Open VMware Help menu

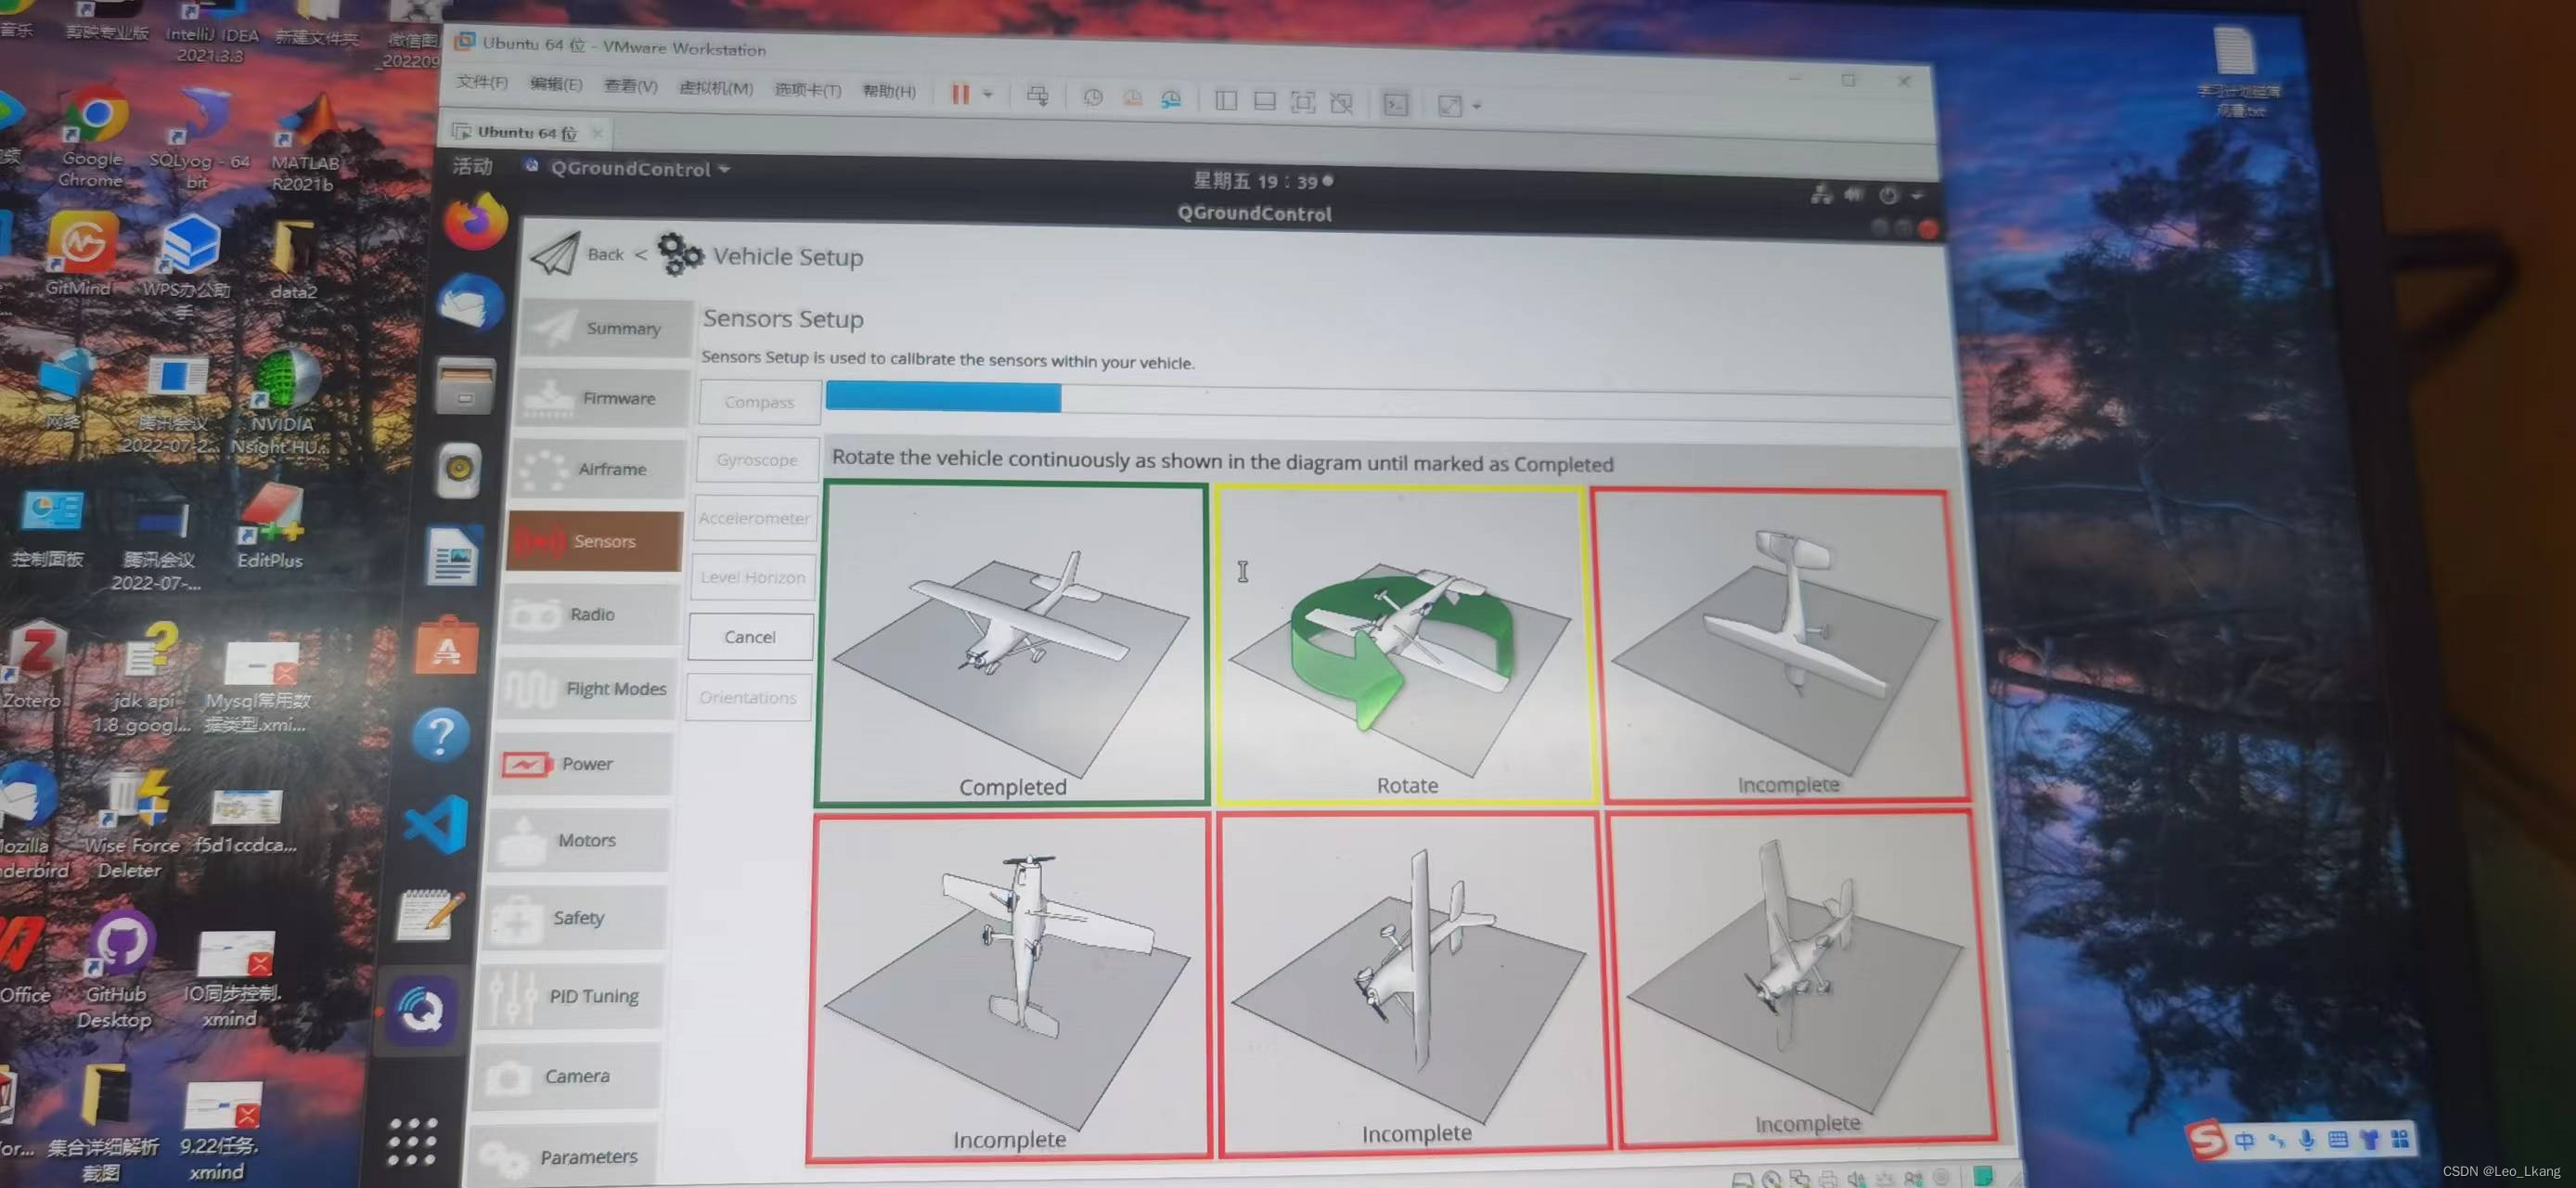point(889,91)
